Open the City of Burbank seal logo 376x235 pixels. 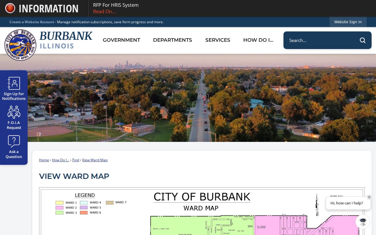pos(20,45)
